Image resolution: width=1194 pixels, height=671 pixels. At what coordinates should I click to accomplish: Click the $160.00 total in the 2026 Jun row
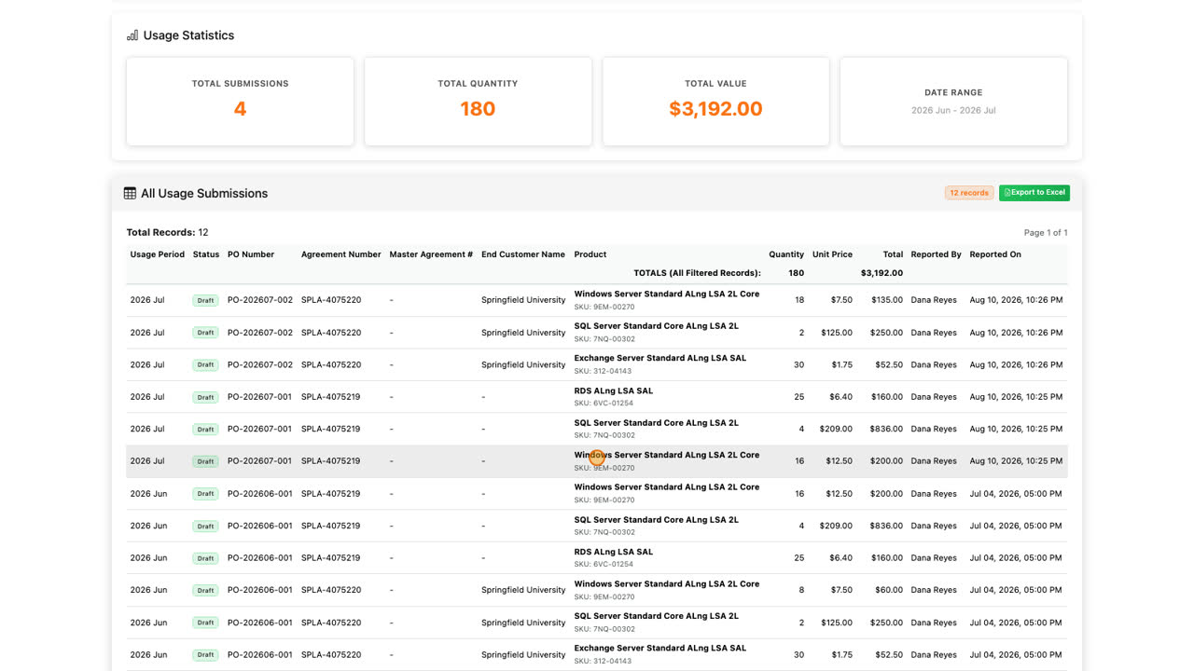coord(887,558)
